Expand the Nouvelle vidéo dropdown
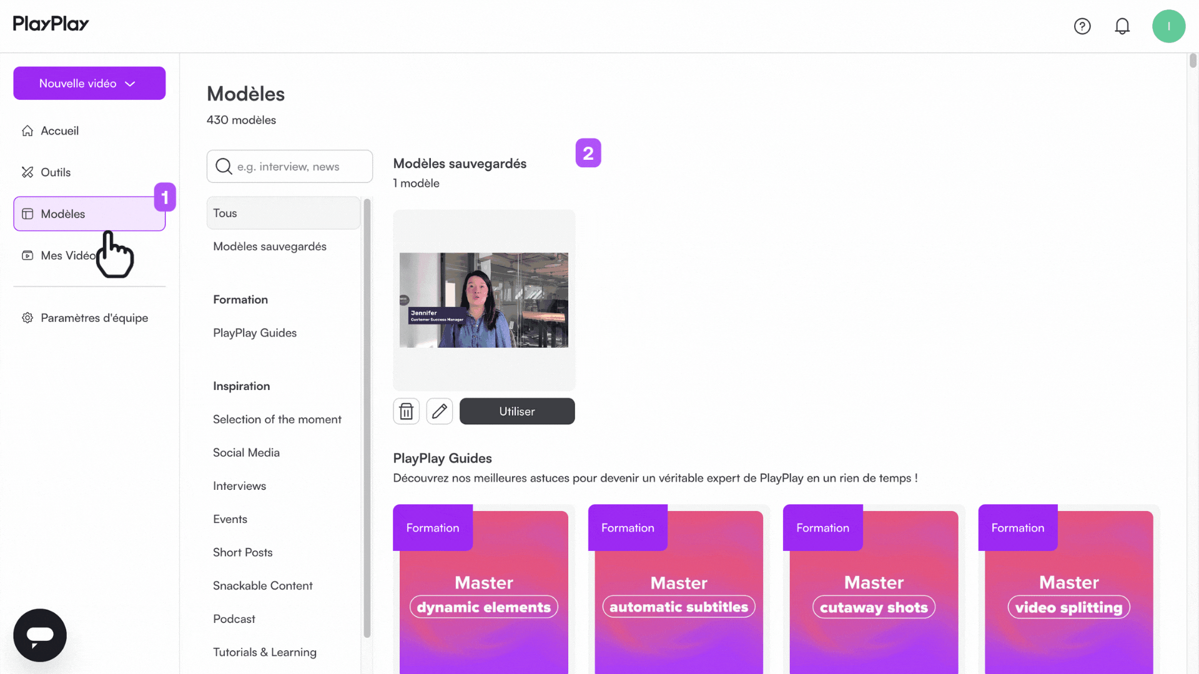Image resolution: width=1199 pixels, height=674 pixels. click(x=89, y=84)
